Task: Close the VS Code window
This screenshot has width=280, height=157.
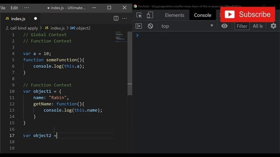Action: [x=124, y=8]
